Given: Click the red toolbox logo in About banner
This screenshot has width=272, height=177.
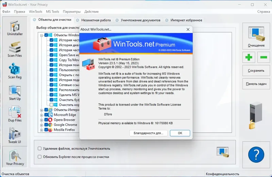Looking at the screenshot, I should tap(102, 44).
